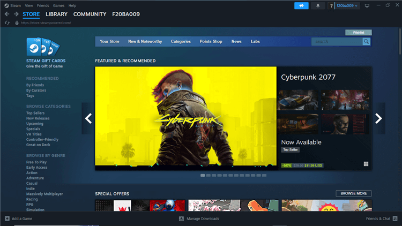Open the Friends menu
Screen dimensions: 402x226
pyautogui.click(x=43, y=5)
